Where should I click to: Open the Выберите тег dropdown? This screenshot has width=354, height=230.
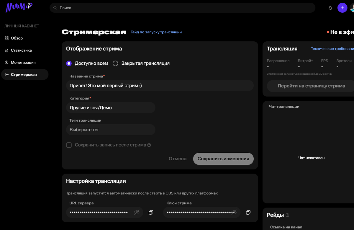coord(111,130)
